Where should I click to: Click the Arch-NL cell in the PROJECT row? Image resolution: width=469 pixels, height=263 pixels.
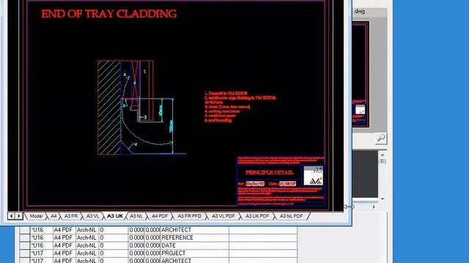[87, 254]
